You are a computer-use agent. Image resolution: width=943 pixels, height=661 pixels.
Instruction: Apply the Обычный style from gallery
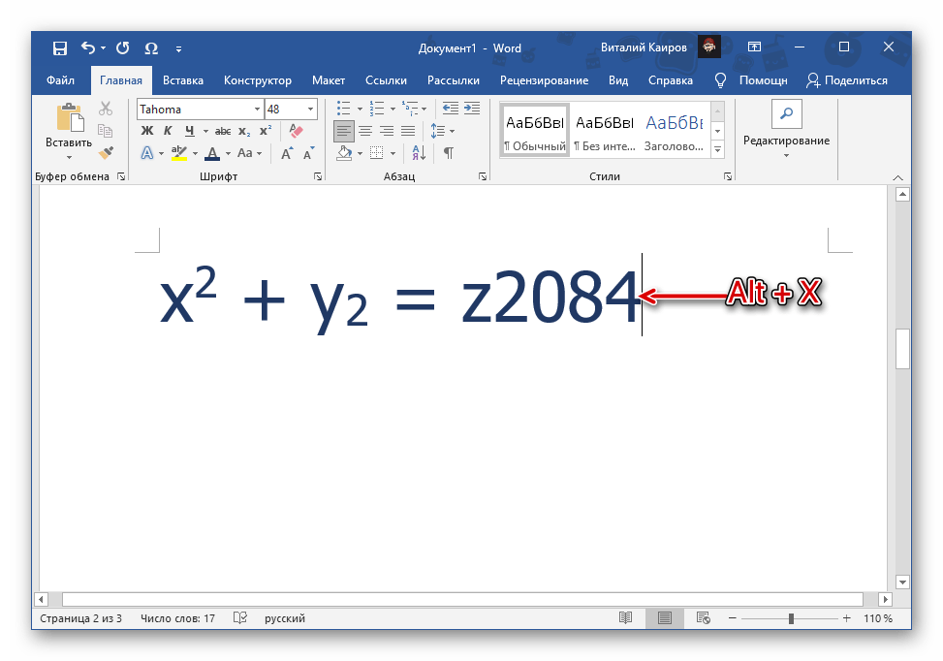point(534,131)
